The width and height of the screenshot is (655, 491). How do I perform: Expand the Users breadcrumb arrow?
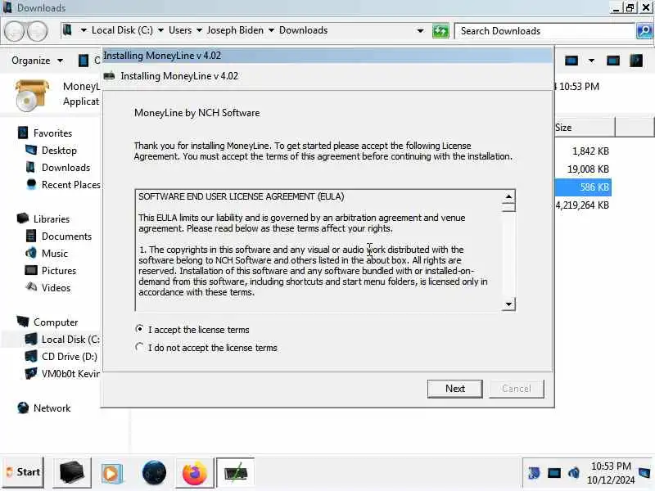click(199, 30)
